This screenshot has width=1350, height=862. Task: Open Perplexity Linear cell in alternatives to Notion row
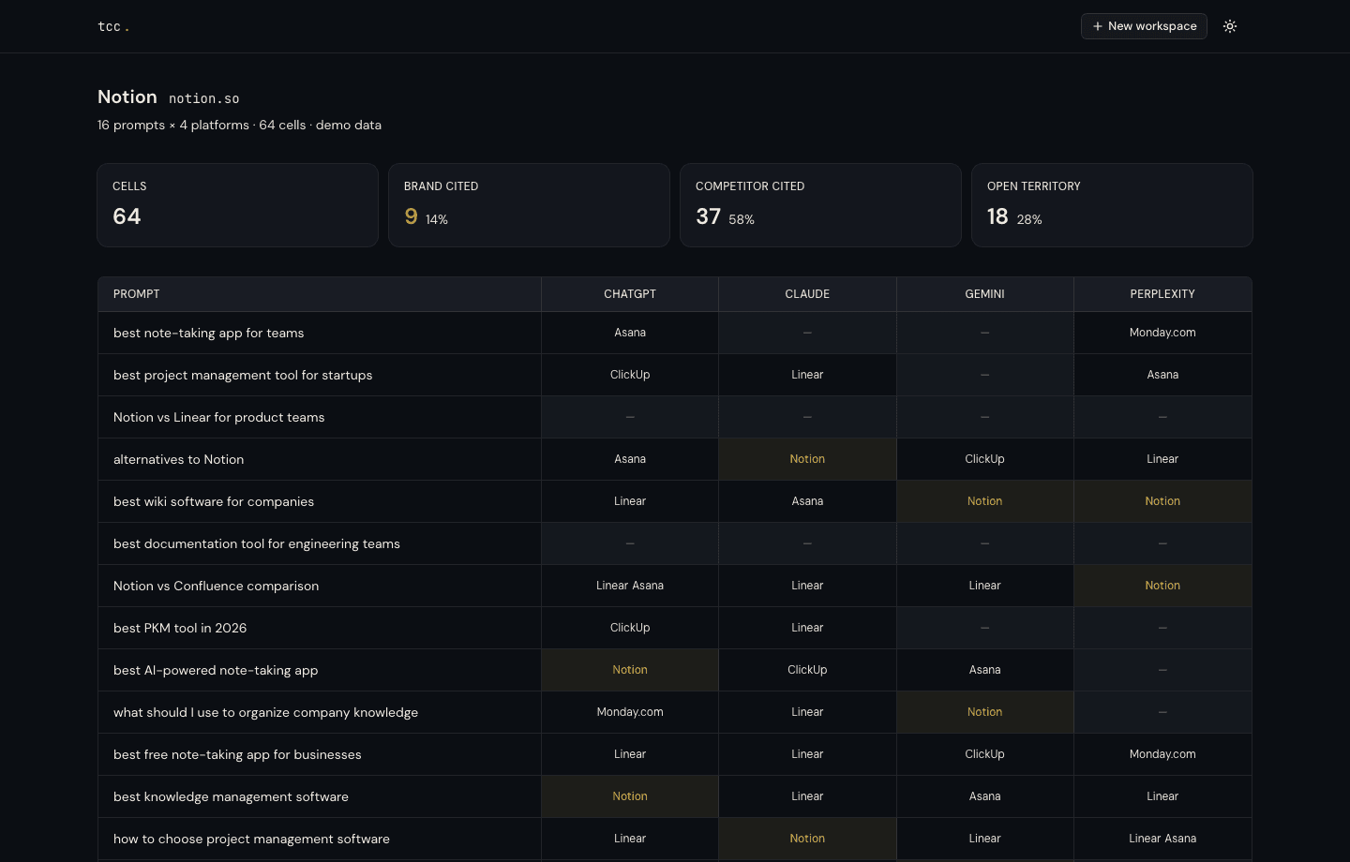pos(1162,459)
